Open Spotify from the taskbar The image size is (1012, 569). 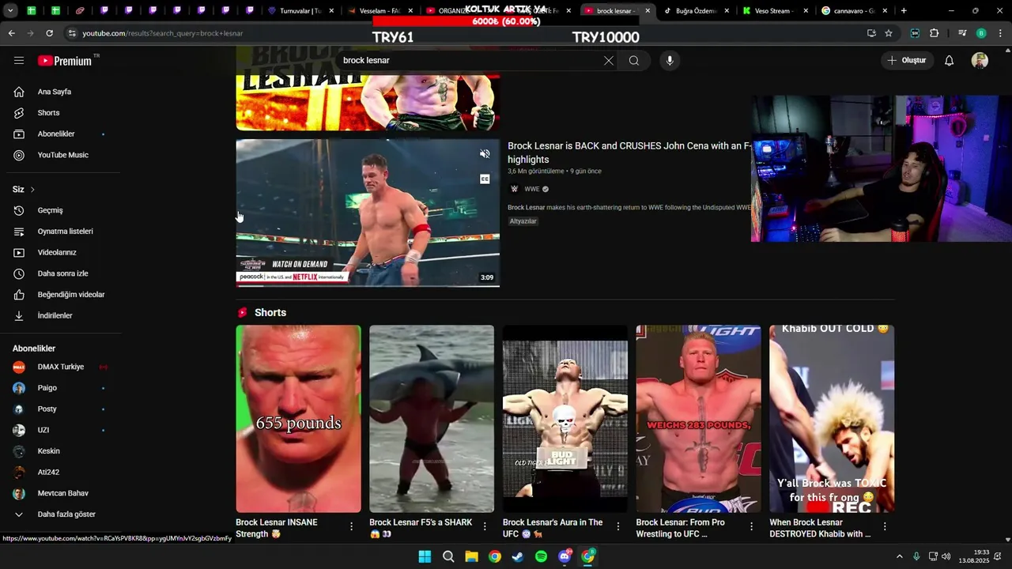[541, 556]
